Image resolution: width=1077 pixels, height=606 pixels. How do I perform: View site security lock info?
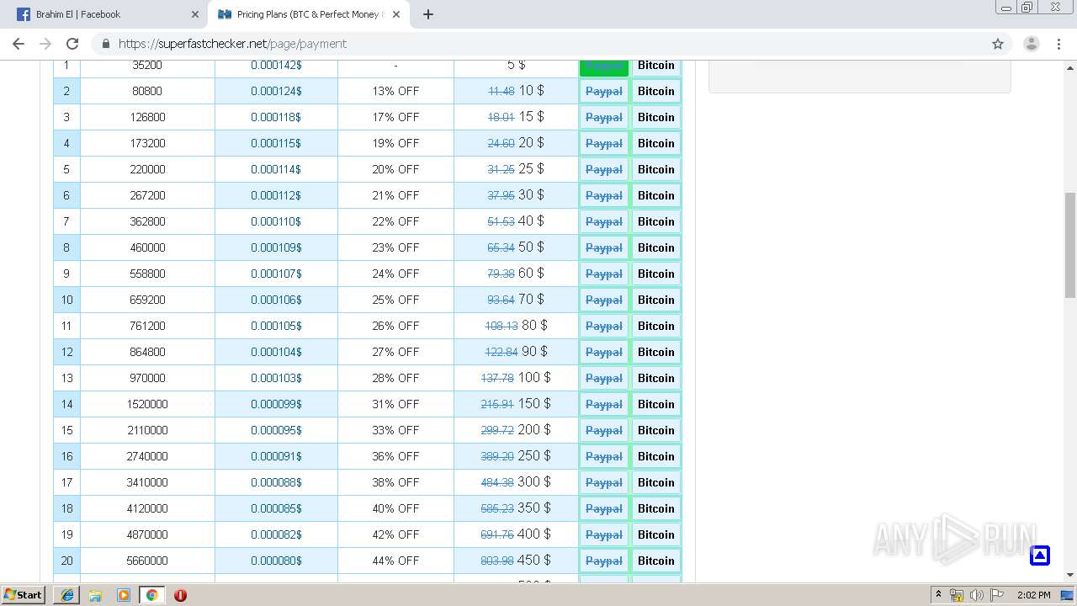pyautogui.click(x=106, y=44)
